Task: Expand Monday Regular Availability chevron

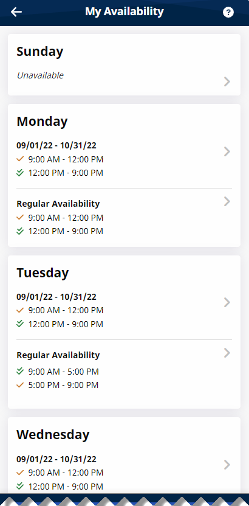Action: pyautogui.click(x=227, y=202)
